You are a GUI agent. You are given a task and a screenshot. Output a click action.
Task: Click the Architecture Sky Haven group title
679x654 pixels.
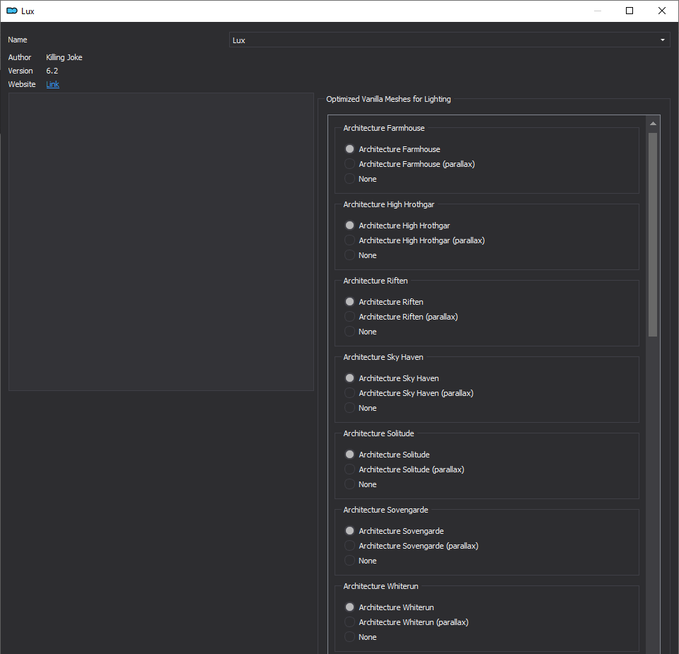(383, 357)
